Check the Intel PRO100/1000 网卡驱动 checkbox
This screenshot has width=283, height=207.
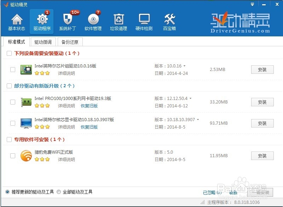[13, 102]
